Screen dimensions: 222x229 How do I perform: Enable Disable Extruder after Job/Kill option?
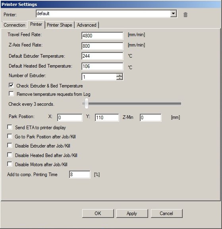(x=10, y=146)
